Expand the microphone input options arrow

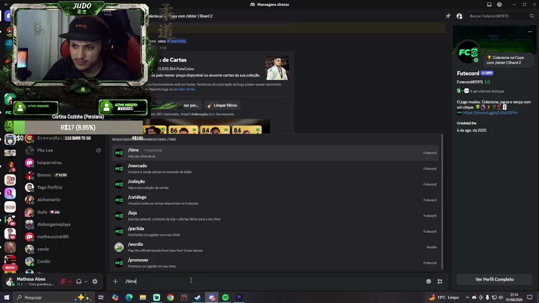70,282
